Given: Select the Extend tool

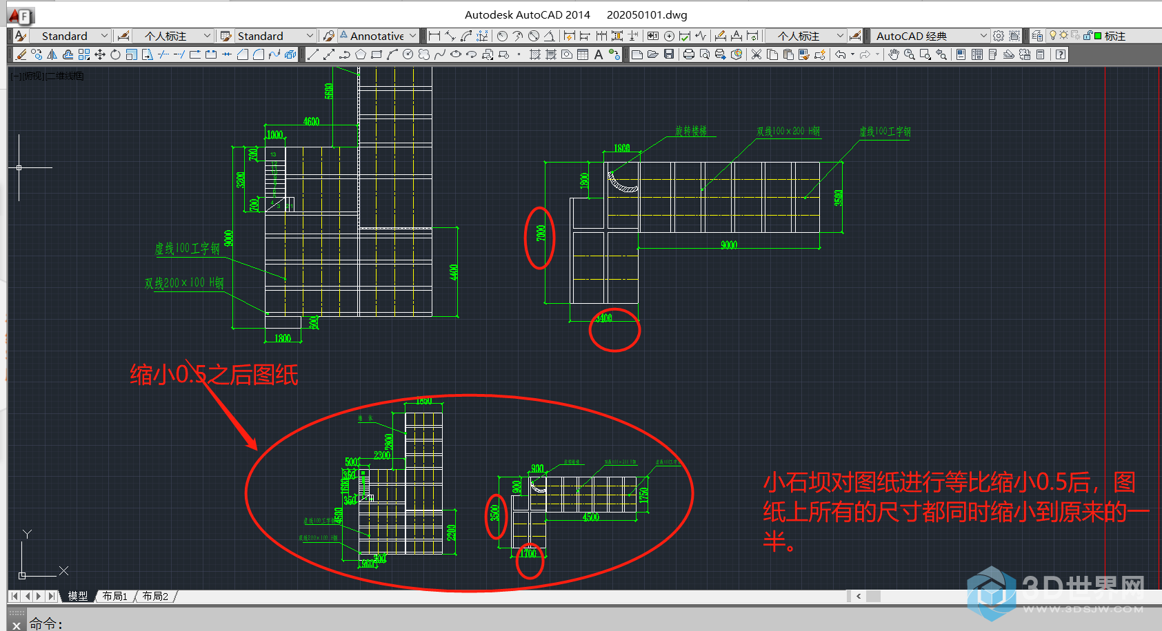Looking at the screenshot, I should [x=179, y=54].
